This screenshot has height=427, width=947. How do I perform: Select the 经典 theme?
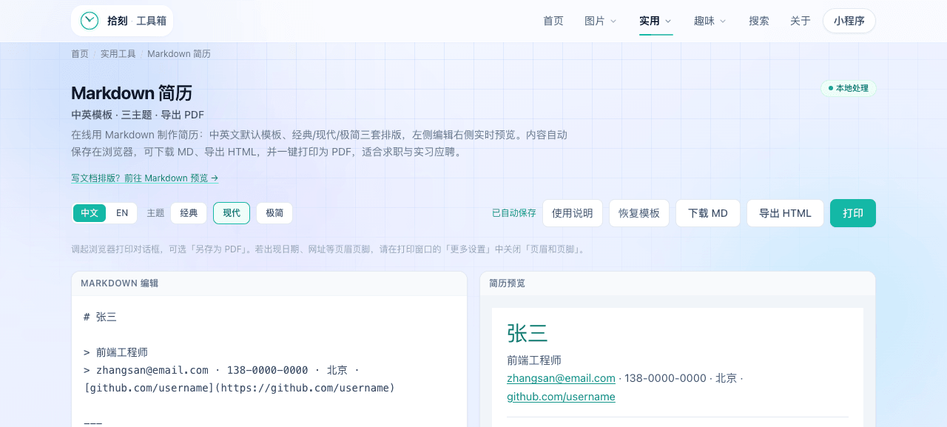pyautogui.click(x=189, y=213)
